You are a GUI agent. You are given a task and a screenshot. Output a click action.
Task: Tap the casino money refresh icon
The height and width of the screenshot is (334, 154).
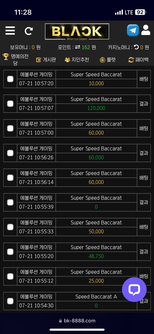(136, 47)
